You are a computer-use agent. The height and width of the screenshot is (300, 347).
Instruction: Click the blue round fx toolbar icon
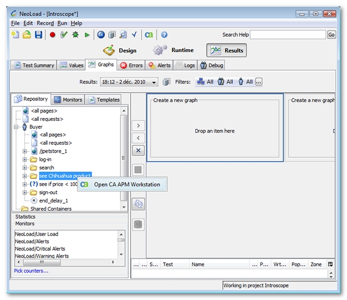coord(101,35)
